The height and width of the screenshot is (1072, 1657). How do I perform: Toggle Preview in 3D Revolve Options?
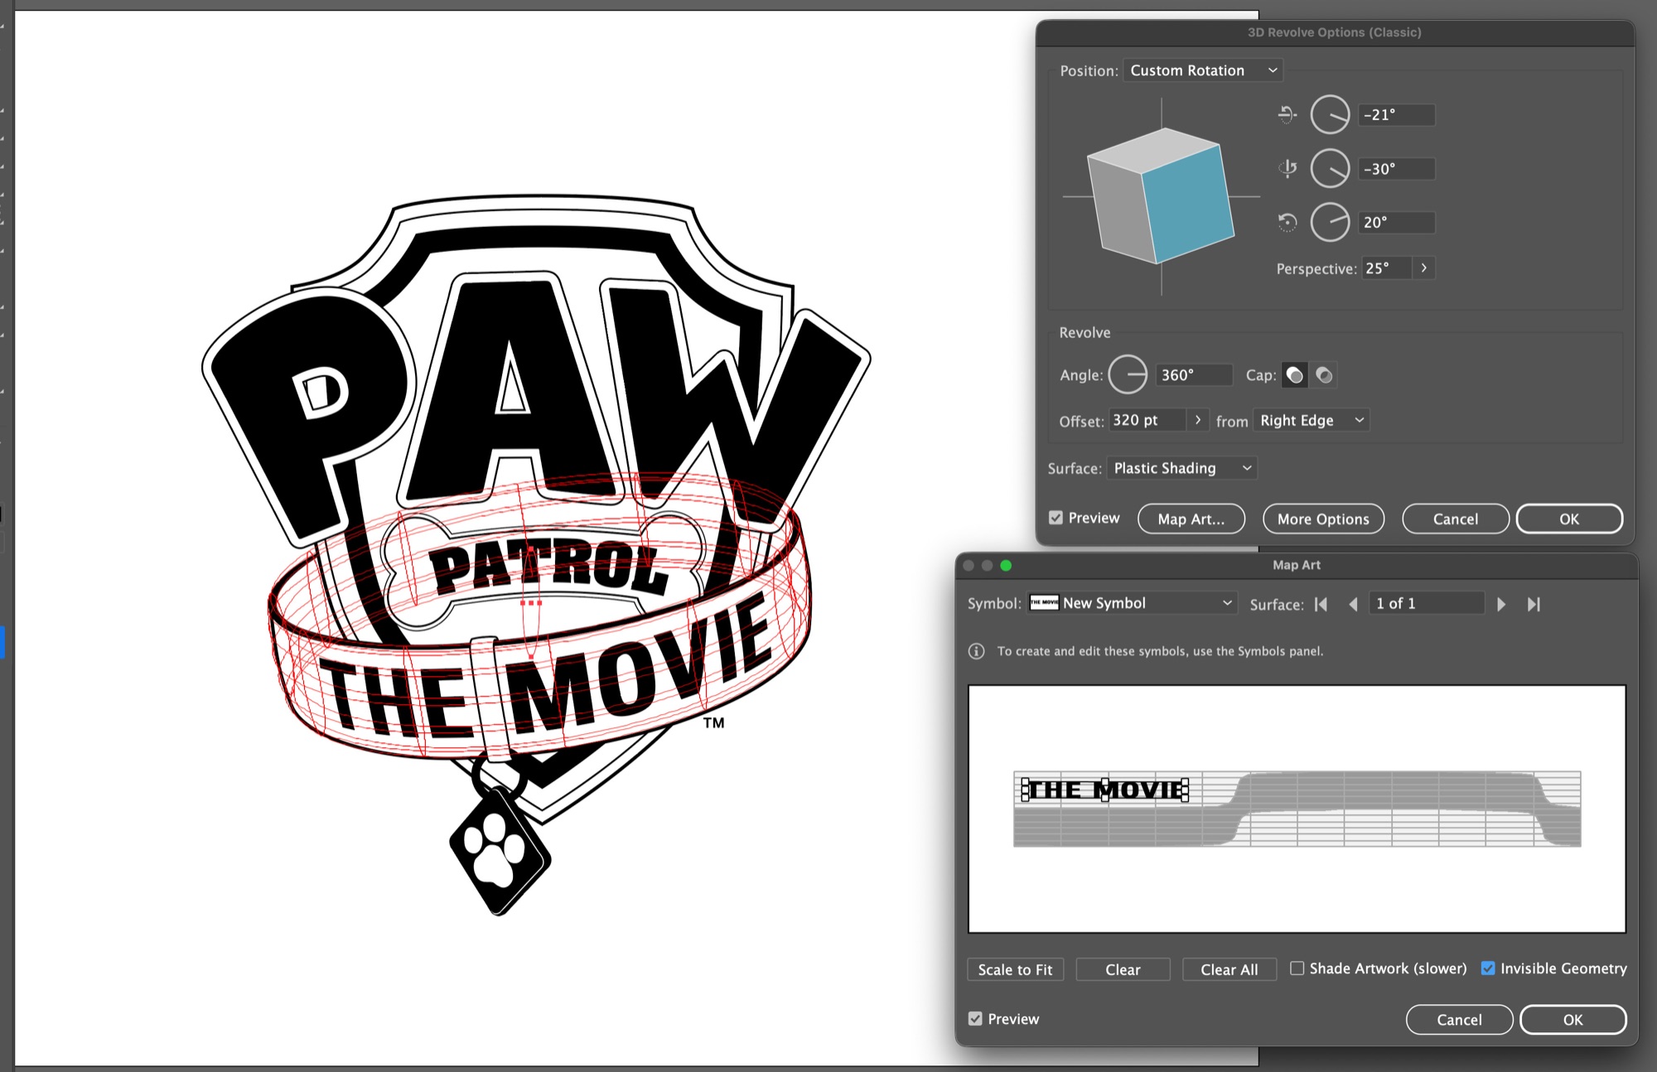[x=1056, y=518]
